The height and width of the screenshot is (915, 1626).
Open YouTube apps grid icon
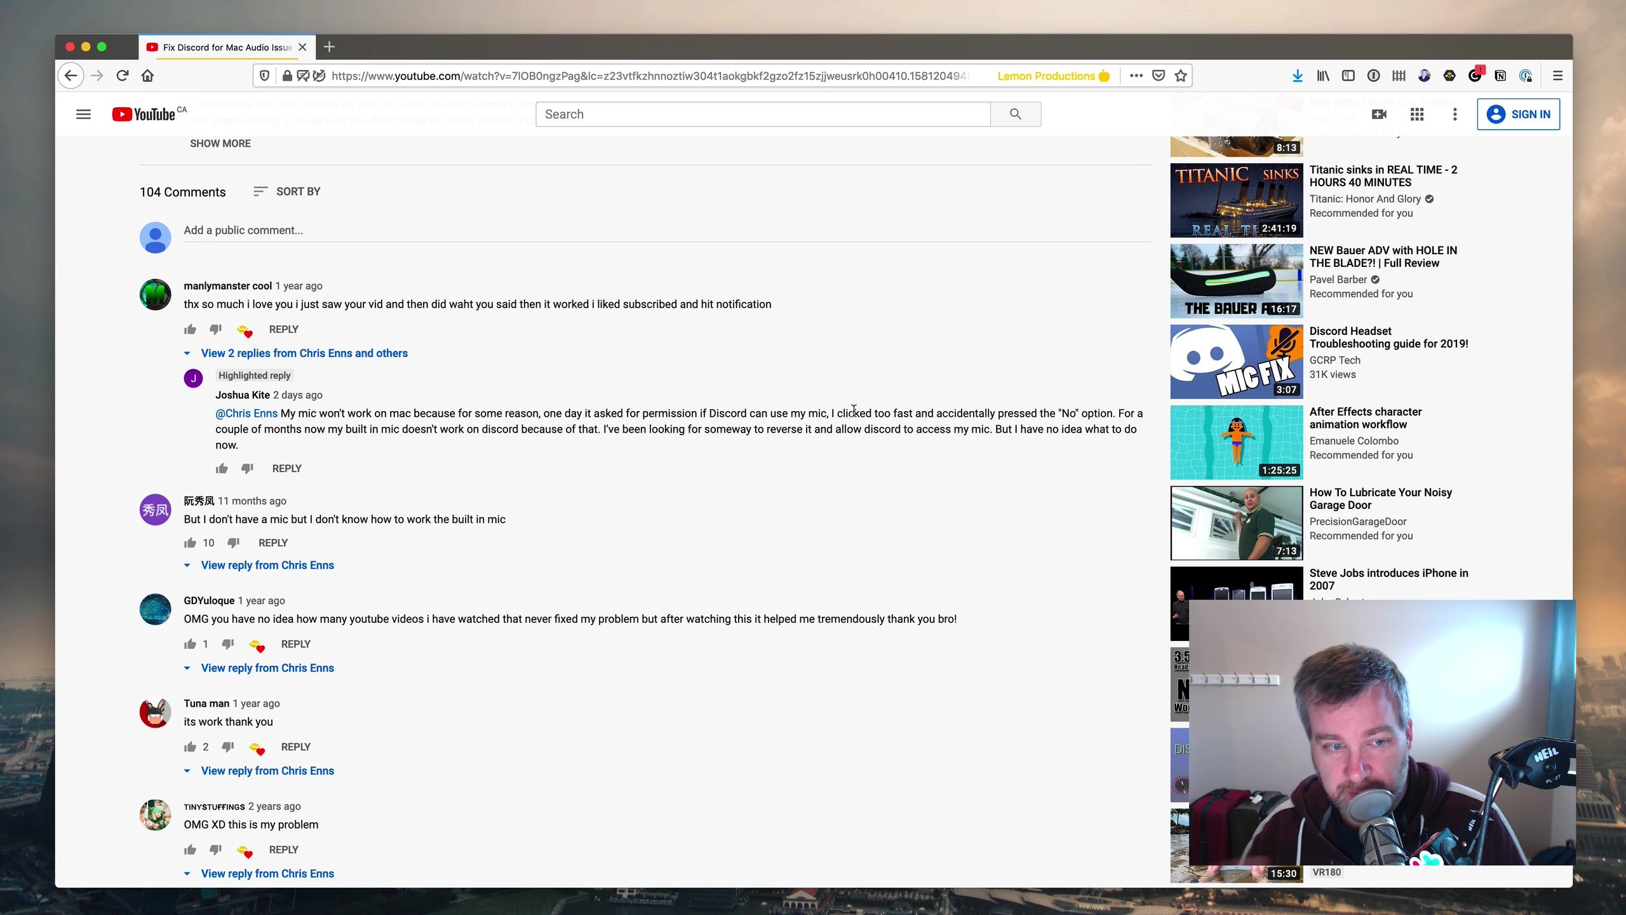1417,114
